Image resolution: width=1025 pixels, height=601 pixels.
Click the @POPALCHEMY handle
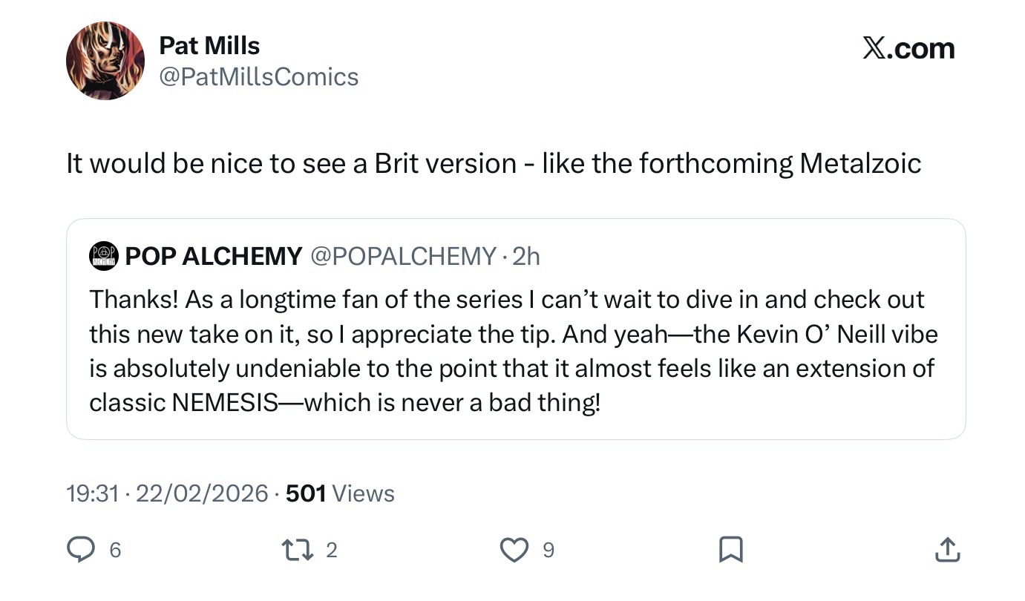402,256
